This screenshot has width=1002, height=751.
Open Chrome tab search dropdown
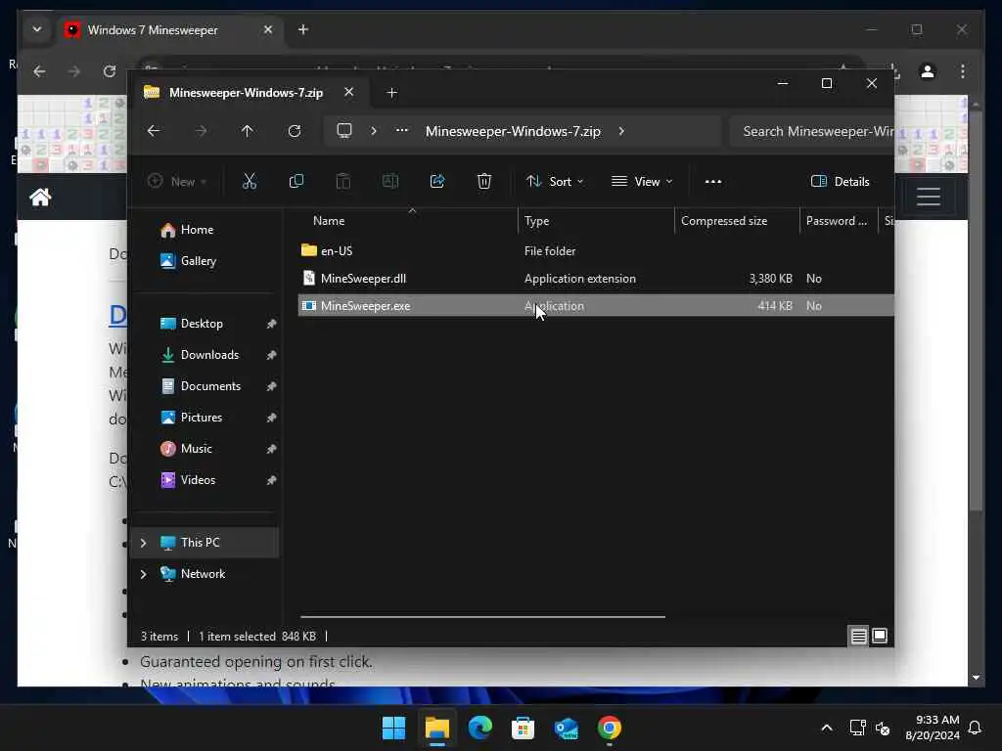click(x=37, y=29)
